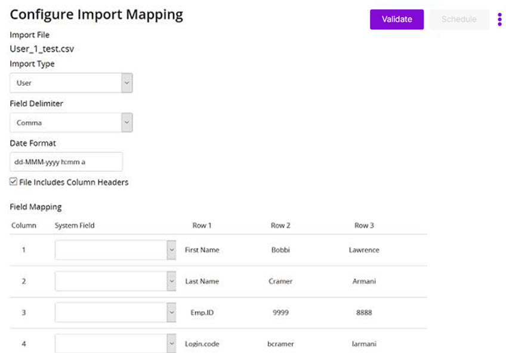Click the Login.code cell
Viewport: 506px width, 353px height.
click(202, 343)
